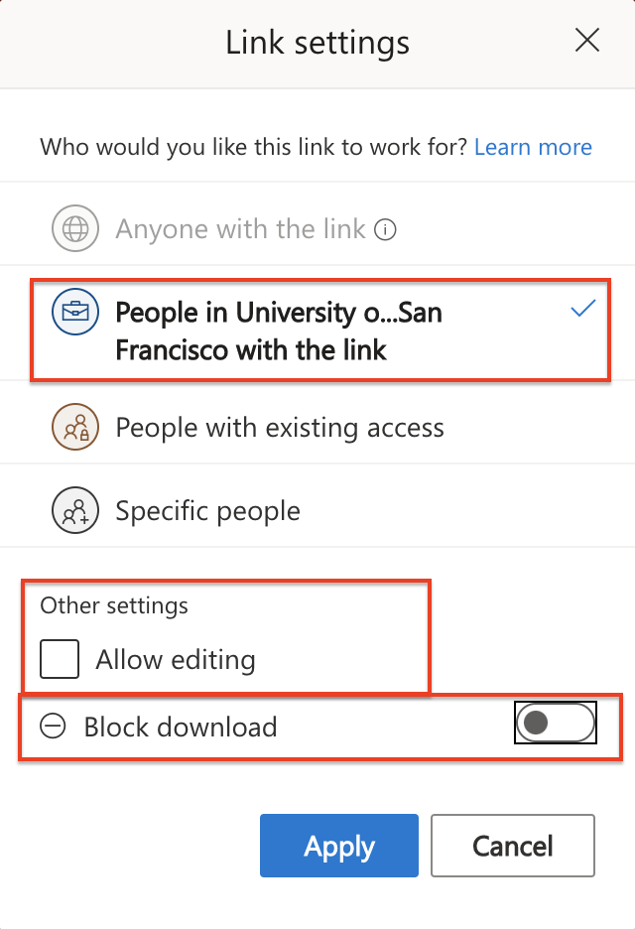The height and width of the screenshot is (929, 635).
Task: Pick the Specific people option
Action: click(x=207, y=511)
